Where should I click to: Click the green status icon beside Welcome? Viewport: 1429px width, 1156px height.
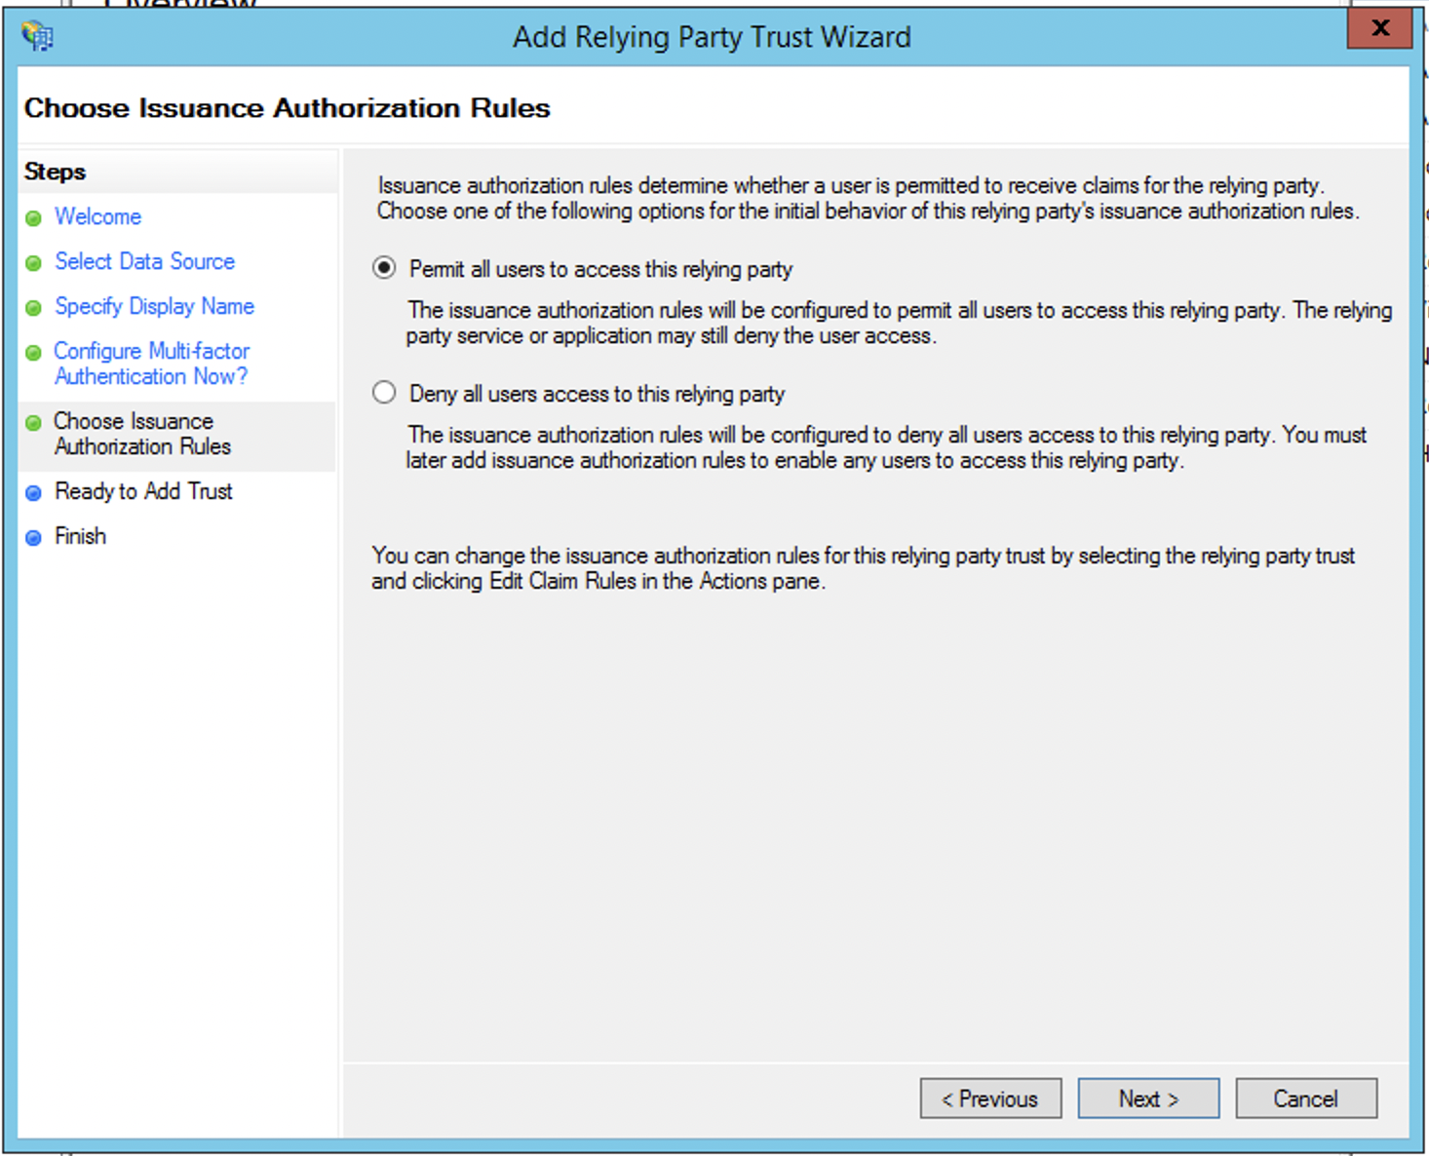click(35, 217)
